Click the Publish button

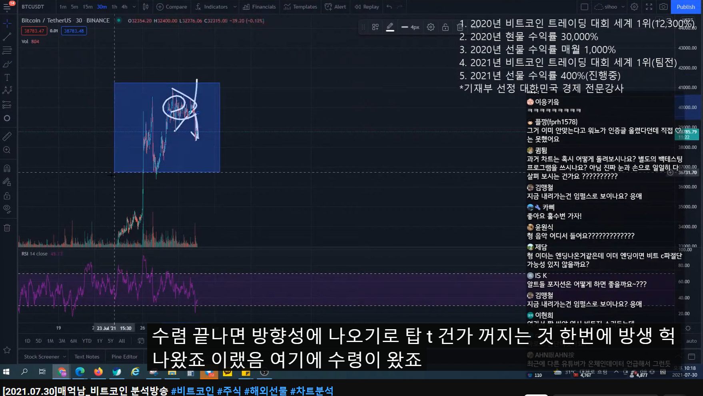[686, 7]
